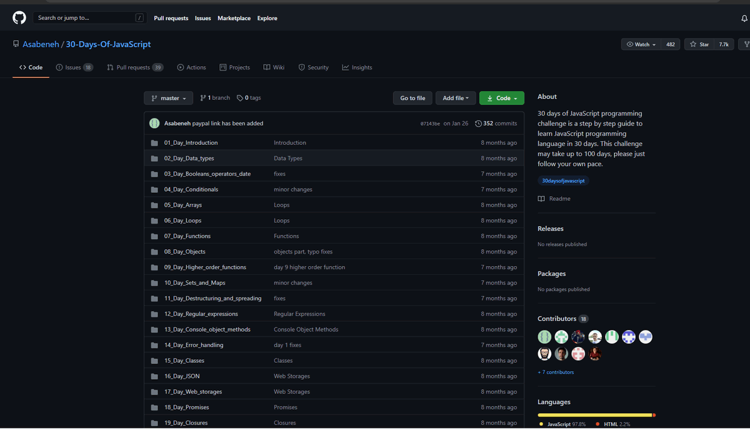Click the Search or jump to field
This screenshot has width=750, height=429.
91,18
